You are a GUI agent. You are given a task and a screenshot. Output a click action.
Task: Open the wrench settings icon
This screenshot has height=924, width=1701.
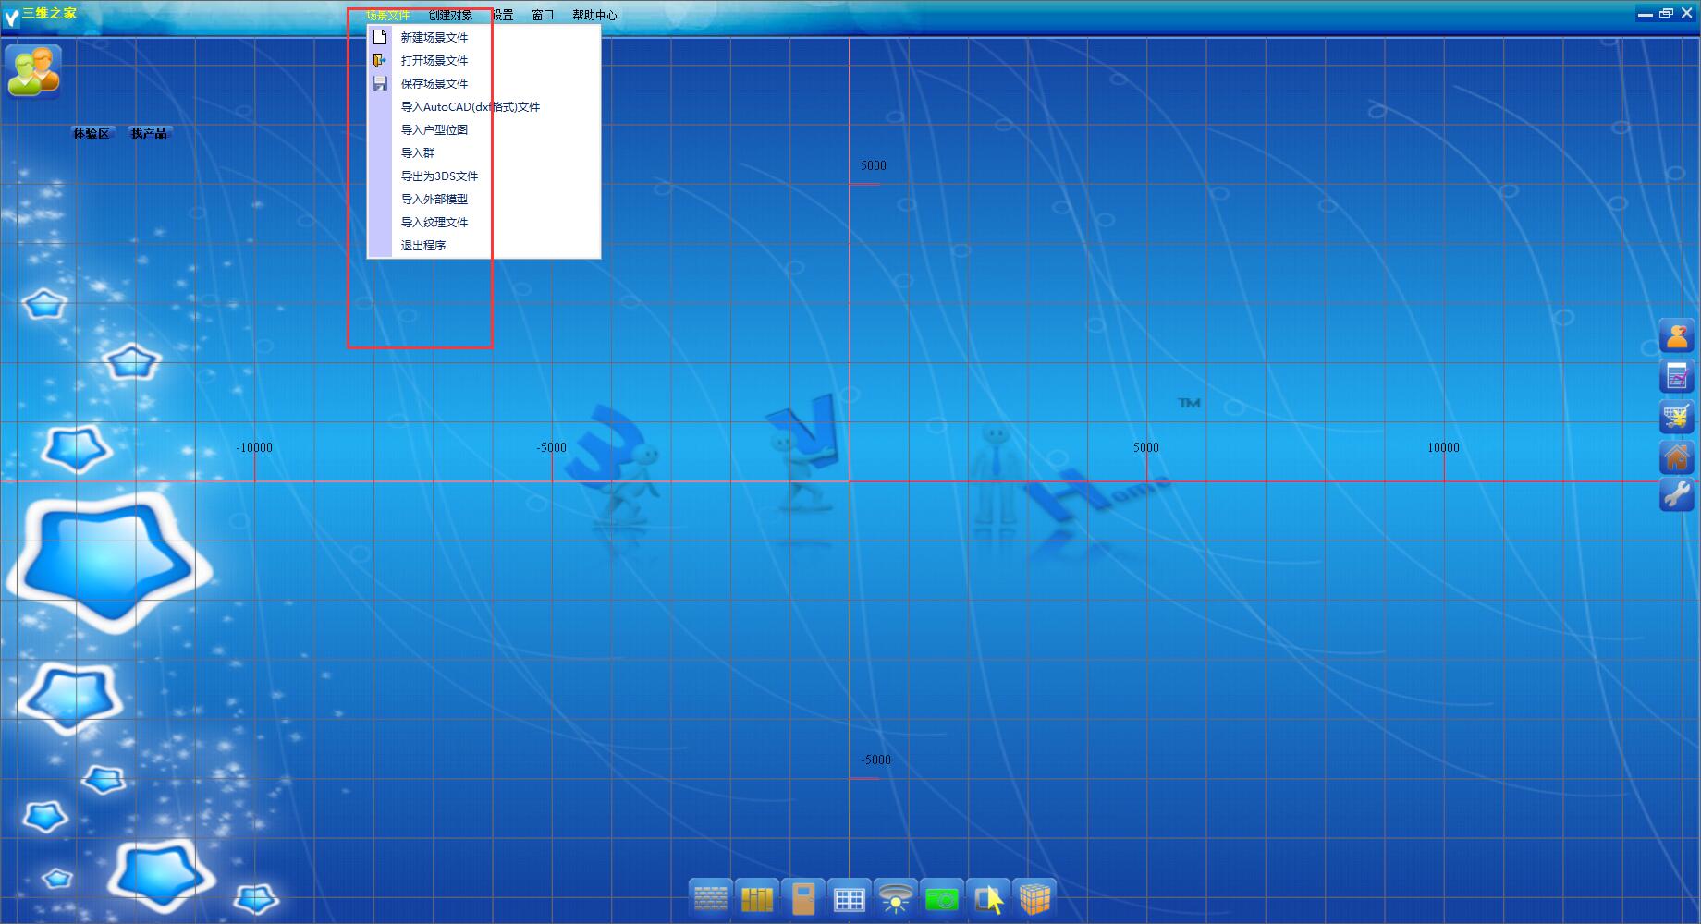1676,495
